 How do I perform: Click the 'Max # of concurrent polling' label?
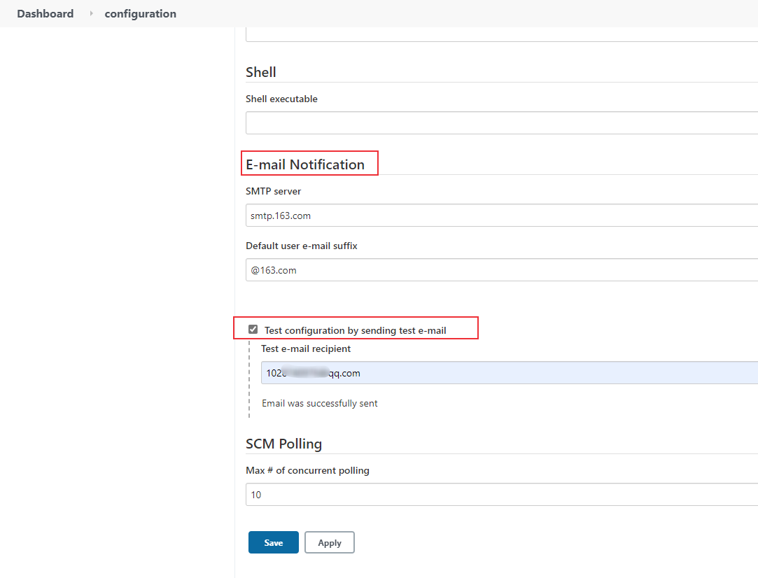point(307,470)
